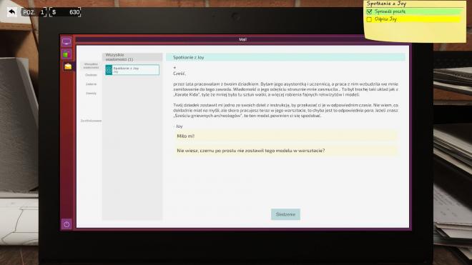Select 'Zadania' sidebar filter
Screen dimensions: 472x265
click(x=91, y=84)
